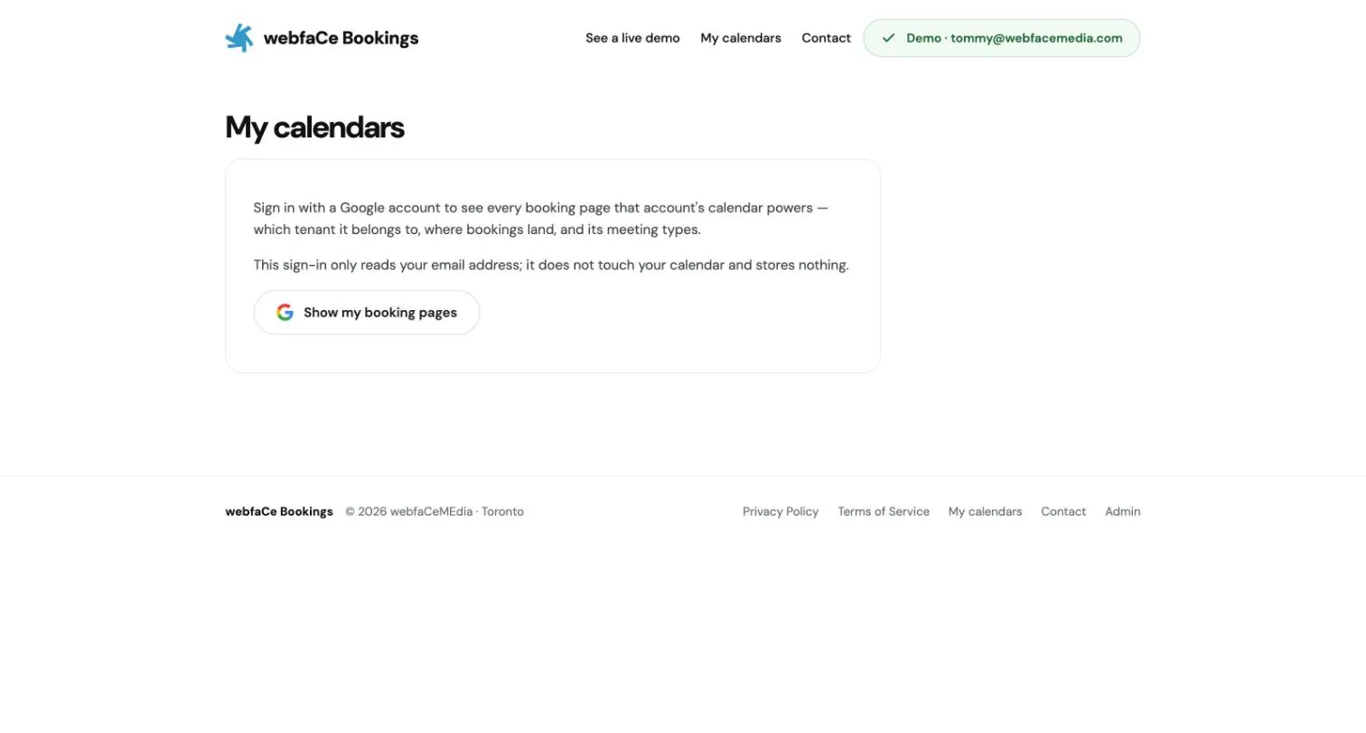Click the © 2026 webfaCeMEdia · Toronto text
Image resolution: width=1366 pixels, height=733 pixels.
(435, 512)
